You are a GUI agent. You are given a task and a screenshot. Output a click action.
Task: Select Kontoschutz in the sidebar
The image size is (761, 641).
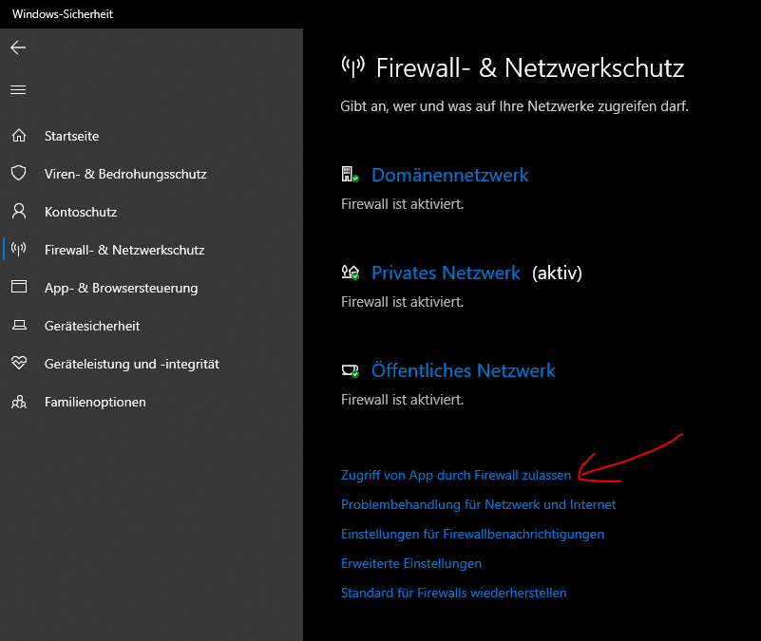click(81, 212)
